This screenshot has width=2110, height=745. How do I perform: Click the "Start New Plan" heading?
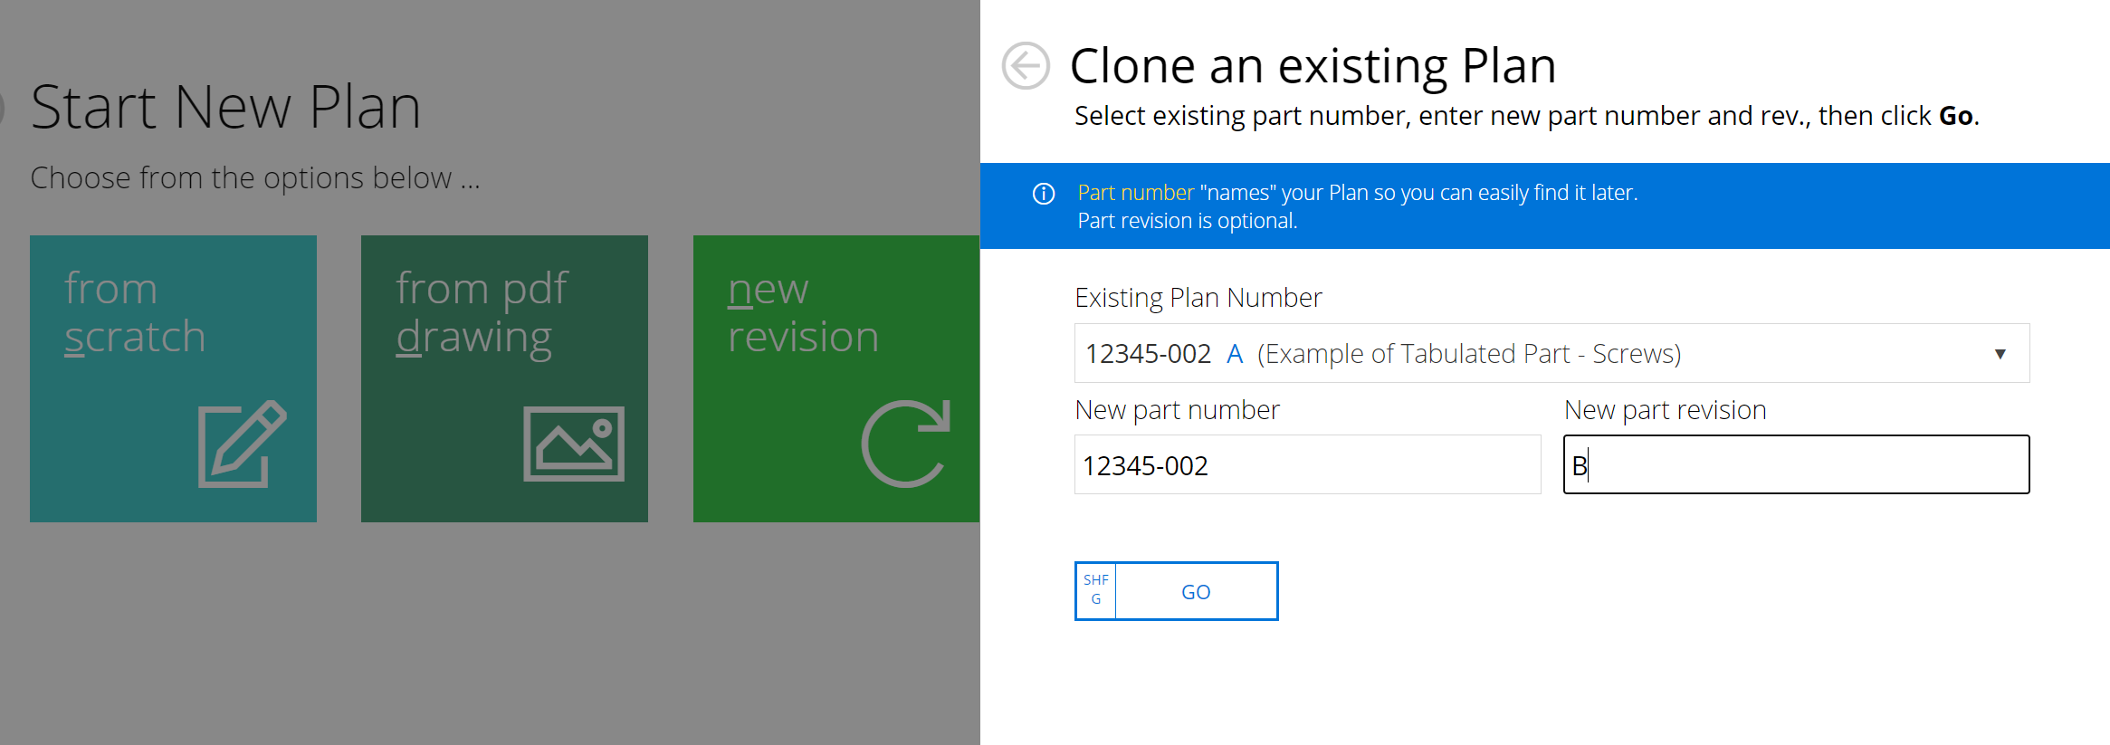point(226,107)
